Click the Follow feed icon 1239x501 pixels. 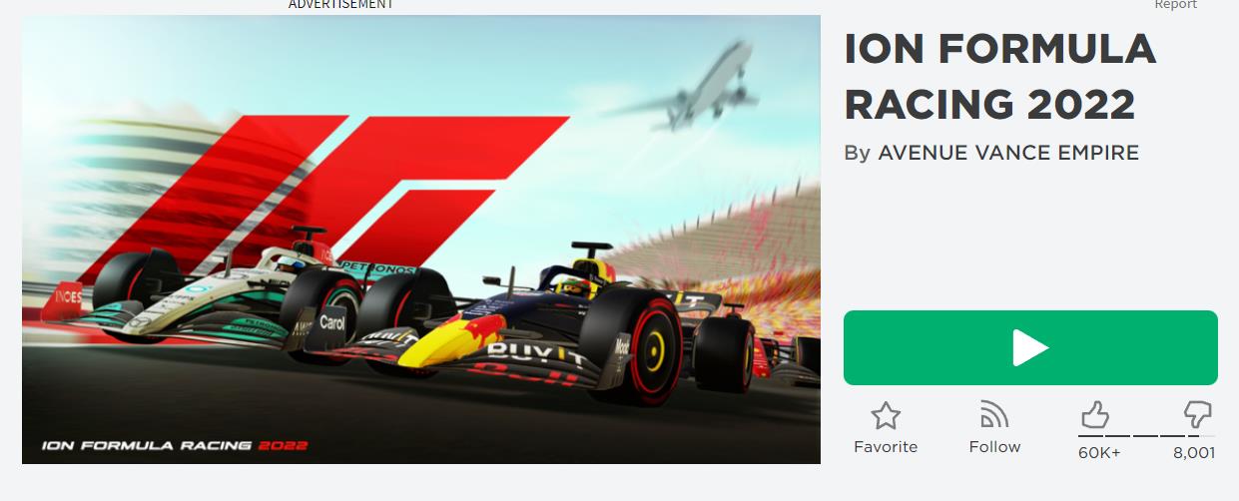[x=994, y=414]
